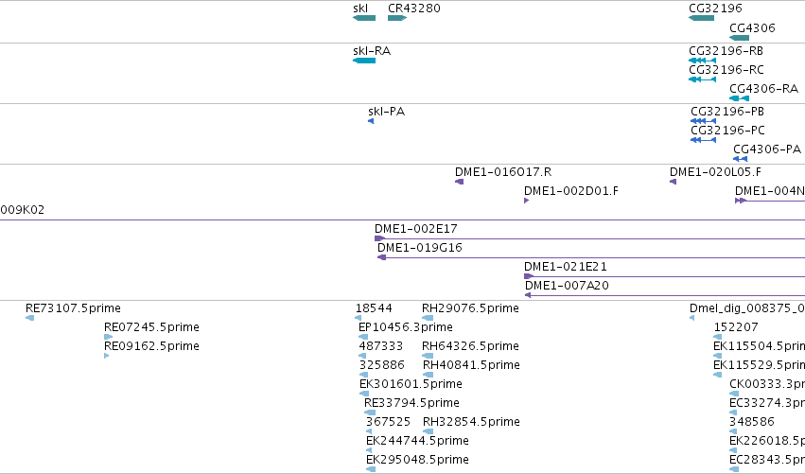Click the skl gene arrow glyph

click(x=364, y=18)
